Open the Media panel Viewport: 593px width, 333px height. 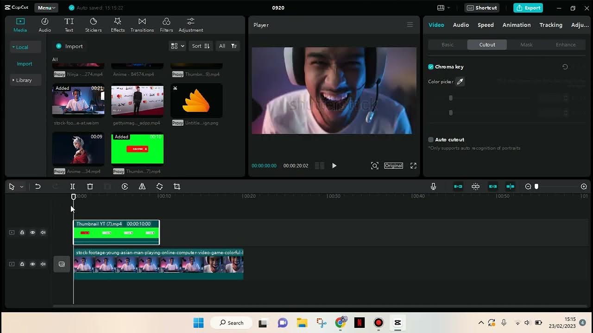coord(20,25)
